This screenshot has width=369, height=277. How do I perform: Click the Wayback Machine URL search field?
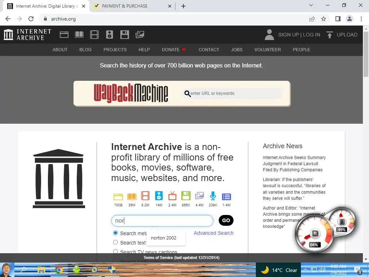[x=232, y=93]
